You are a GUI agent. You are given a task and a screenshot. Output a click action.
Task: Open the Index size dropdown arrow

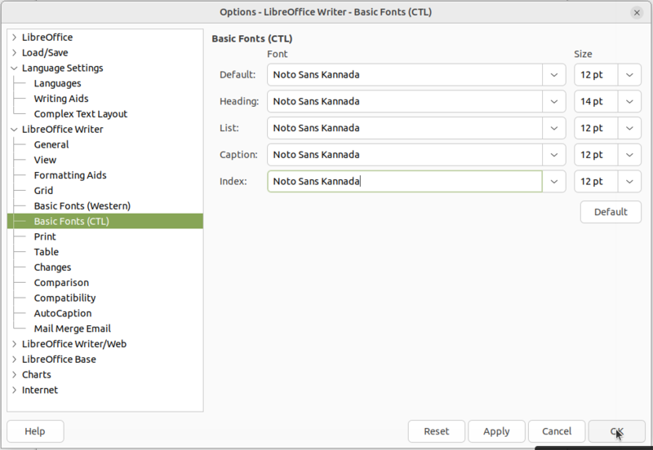(x=629, y=181)
